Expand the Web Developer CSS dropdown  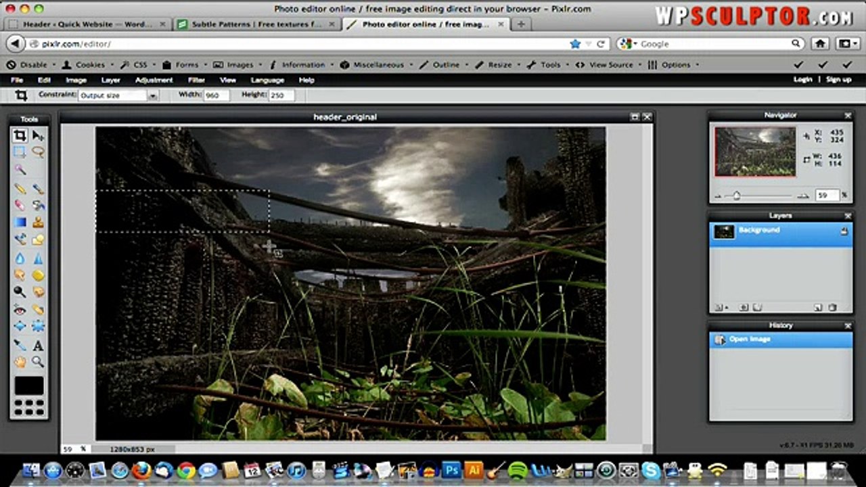coord(140,65)
